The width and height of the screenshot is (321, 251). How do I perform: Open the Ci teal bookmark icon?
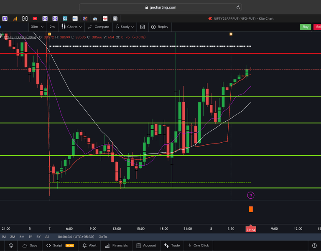click(x=65, y=19)
